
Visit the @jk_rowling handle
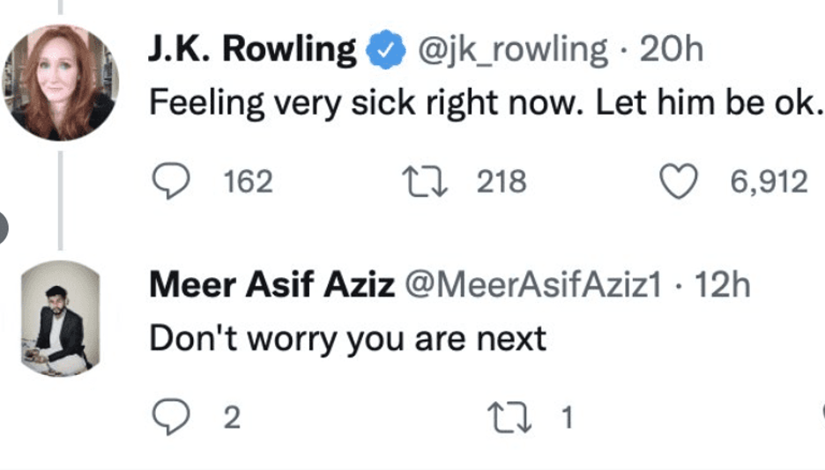512,51
